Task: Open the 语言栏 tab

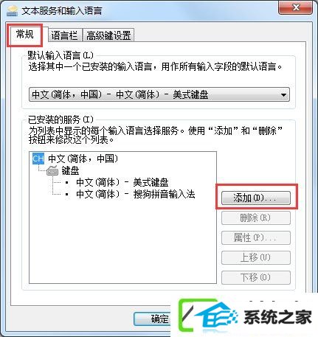Action: [64, 35]
